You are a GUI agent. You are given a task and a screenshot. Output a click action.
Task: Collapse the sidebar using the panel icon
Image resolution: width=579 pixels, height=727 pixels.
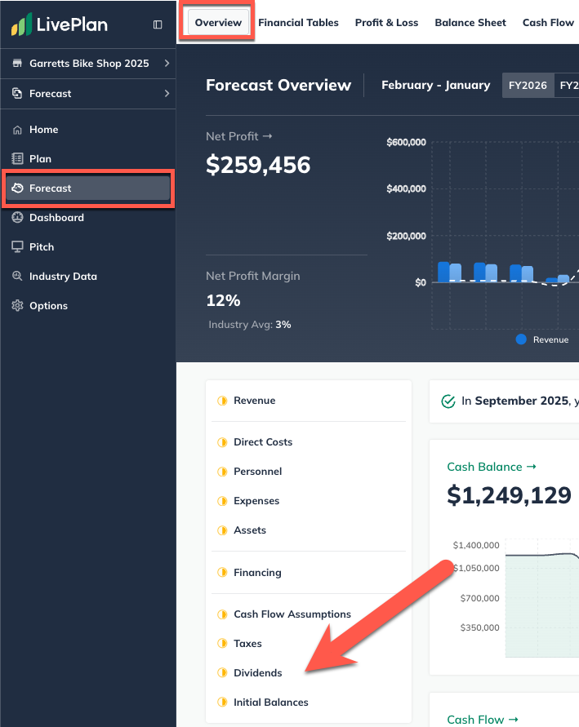tap(157, 24)
